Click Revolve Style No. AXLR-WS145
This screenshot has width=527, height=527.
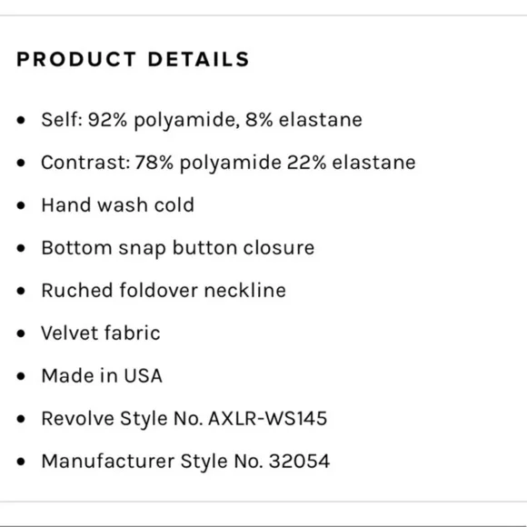[184, 419]
